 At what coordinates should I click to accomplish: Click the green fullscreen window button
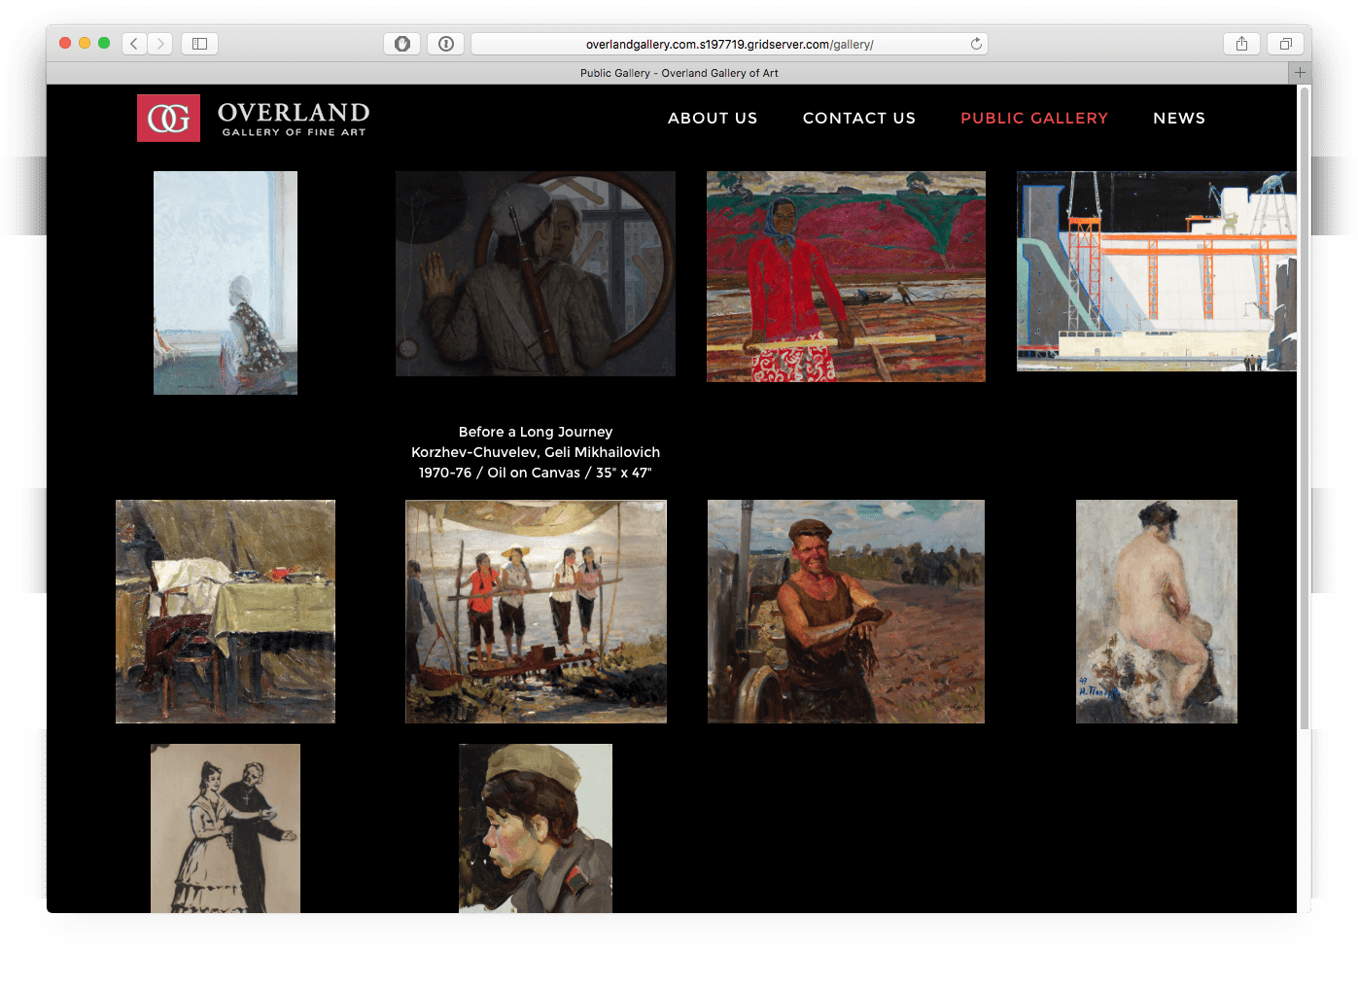tap(104, 43)
